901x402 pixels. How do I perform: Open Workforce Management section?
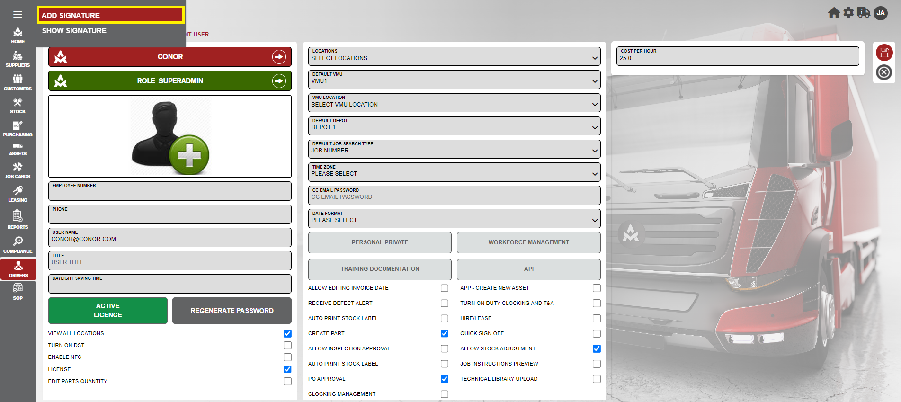[x=528, y=242]
